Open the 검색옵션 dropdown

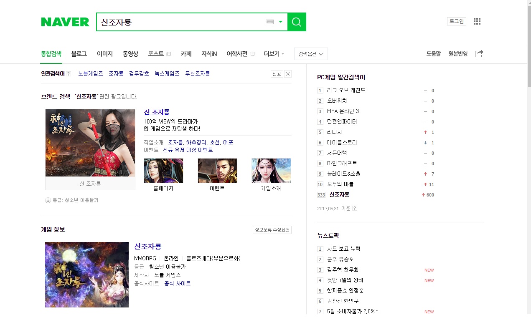(x=311, y=54)
